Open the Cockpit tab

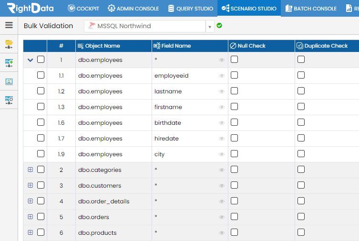83,9
